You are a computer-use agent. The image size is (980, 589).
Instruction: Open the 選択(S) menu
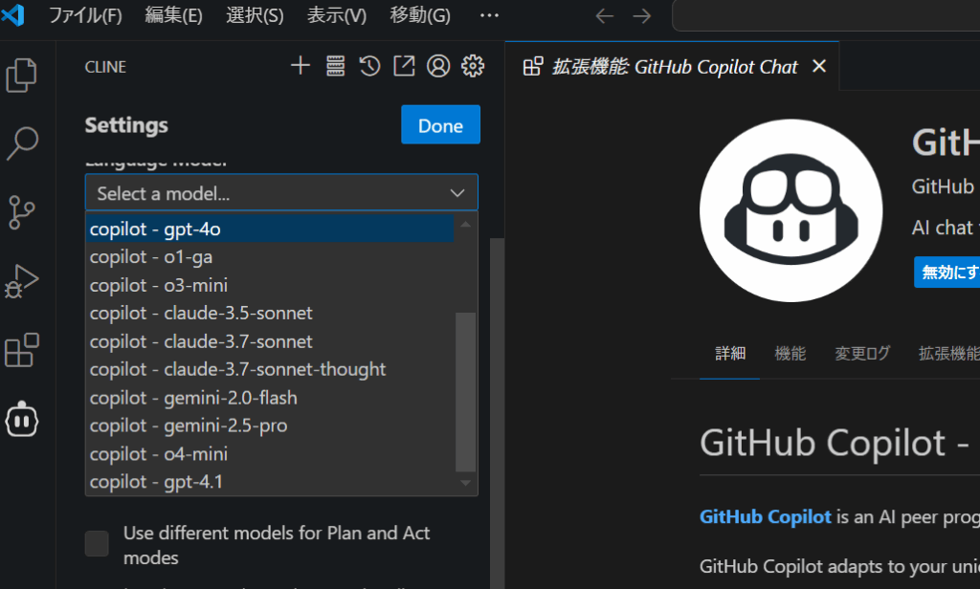coord(255,15)
